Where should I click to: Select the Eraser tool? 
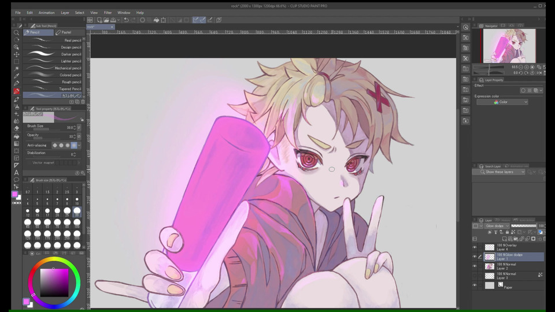click(16, 128)
